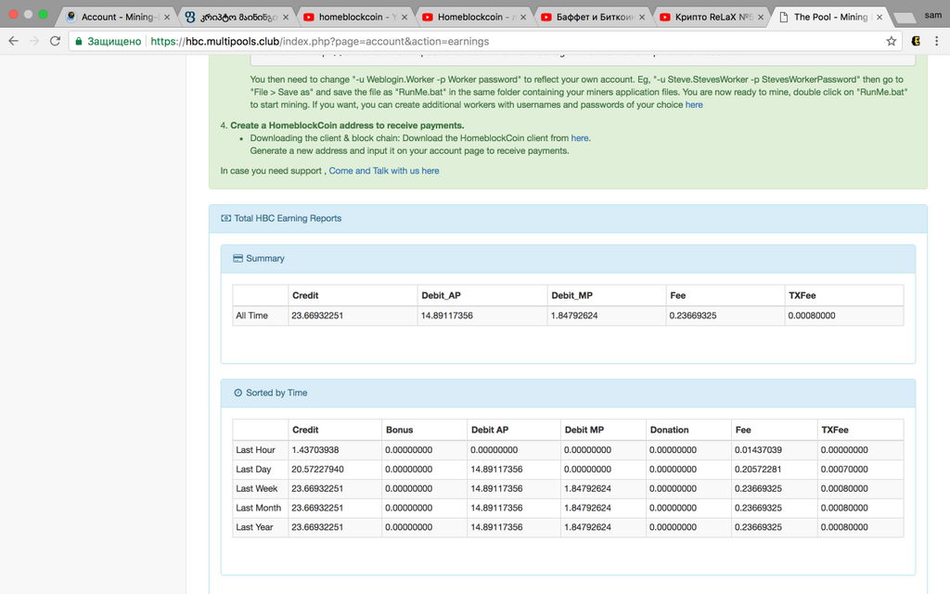
Task: Click the browser forward arrow
Action: click(x=34, y=41)
